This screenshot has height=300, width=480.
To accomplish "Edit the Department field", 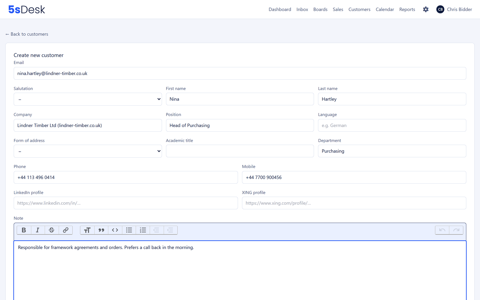I will click(x=392, y=151).
